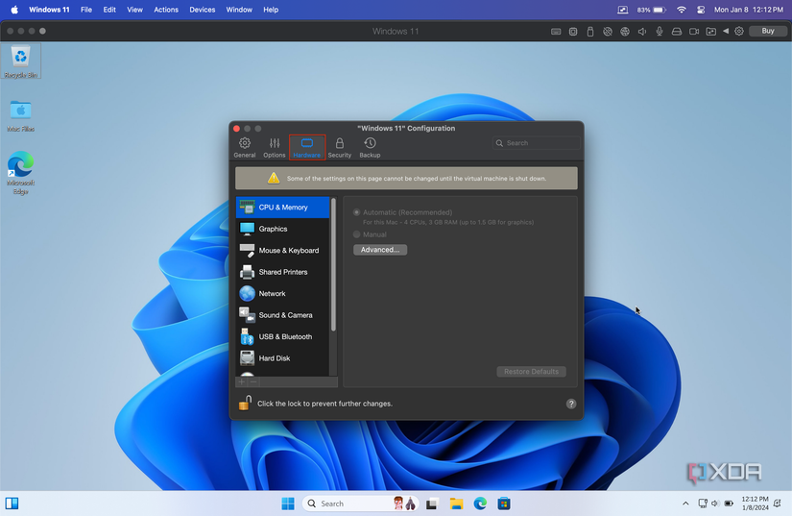Click the screen mirroring icon in the macOS menu bar
Image resolution: width=792 pixels, height=516 pixels.
click(x=623, y=10)
